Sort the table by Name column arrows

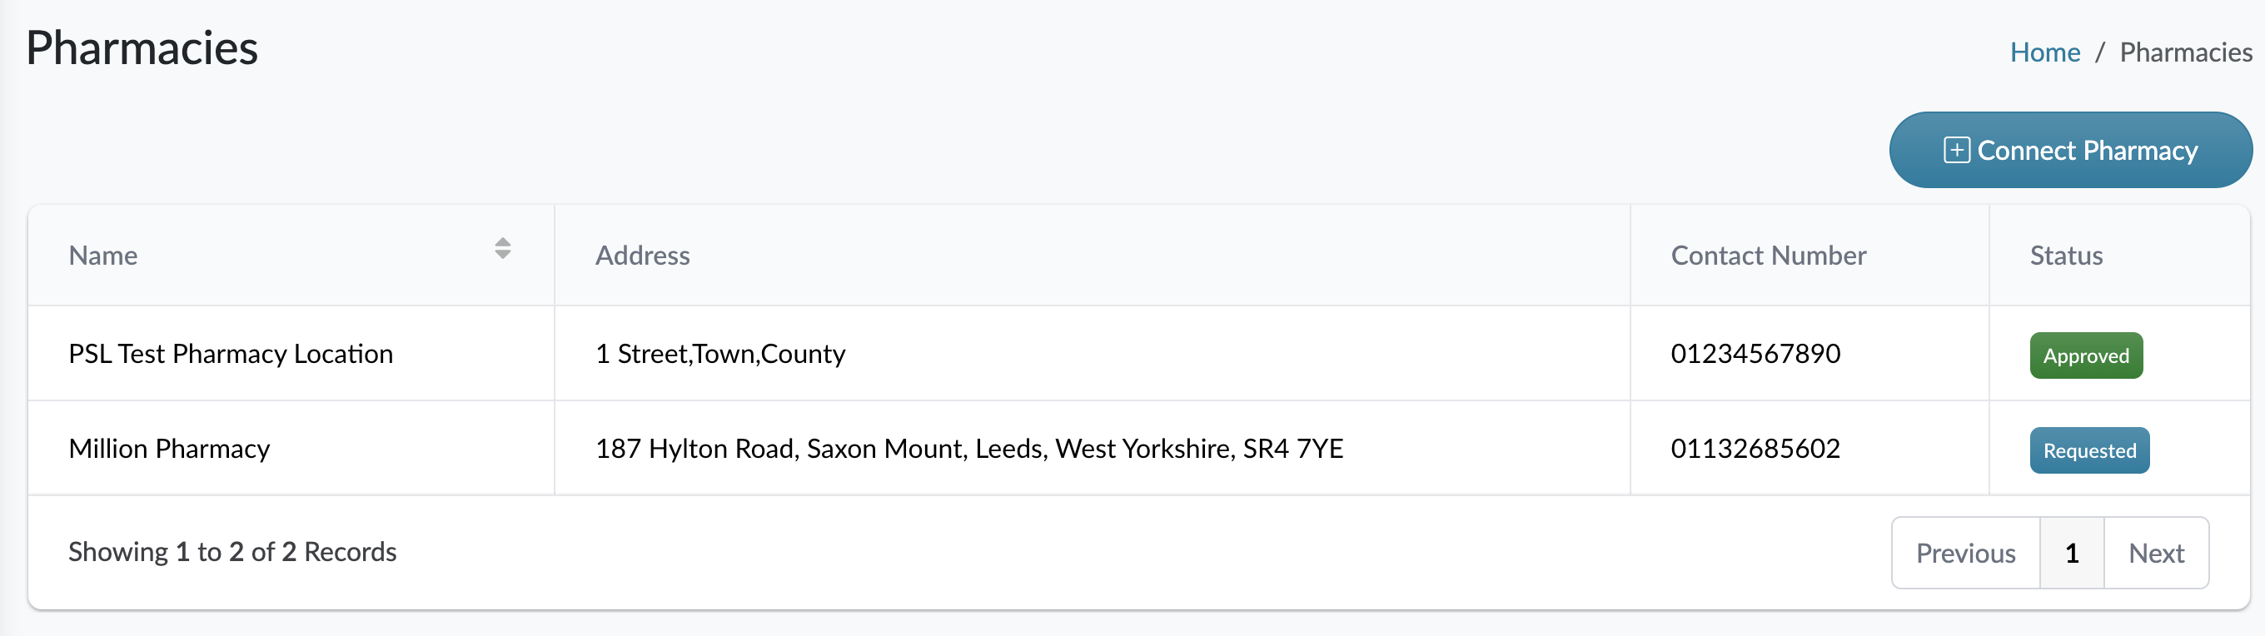click(x=502, y=249)
